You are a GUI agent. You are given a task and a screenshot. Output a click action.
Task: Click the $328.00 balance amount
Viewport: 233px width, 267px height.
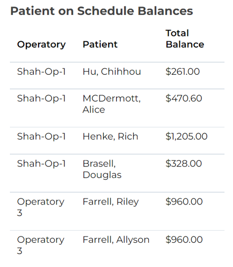[184, 163]
